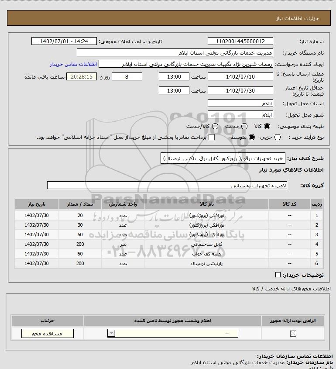The image size is (336, 369).
Task: Click the اطلاعات مجوزهای ارائه خدمت / کالا heading
Action: point(291,289)
